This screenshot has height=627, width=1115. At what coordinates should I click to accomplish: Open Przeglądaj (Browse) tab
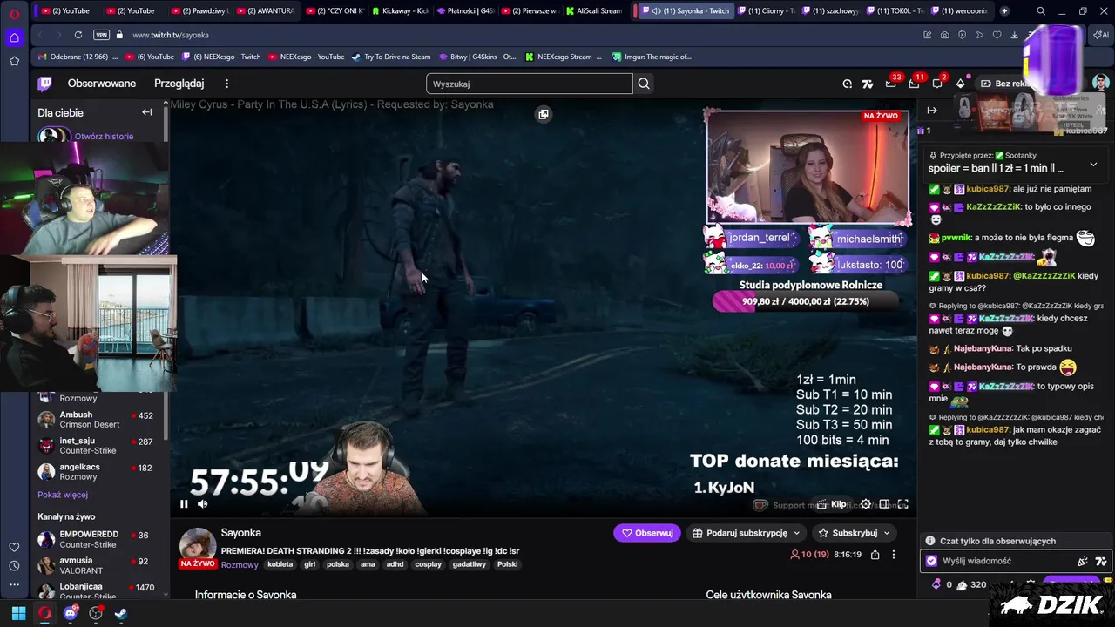(179, 84)
